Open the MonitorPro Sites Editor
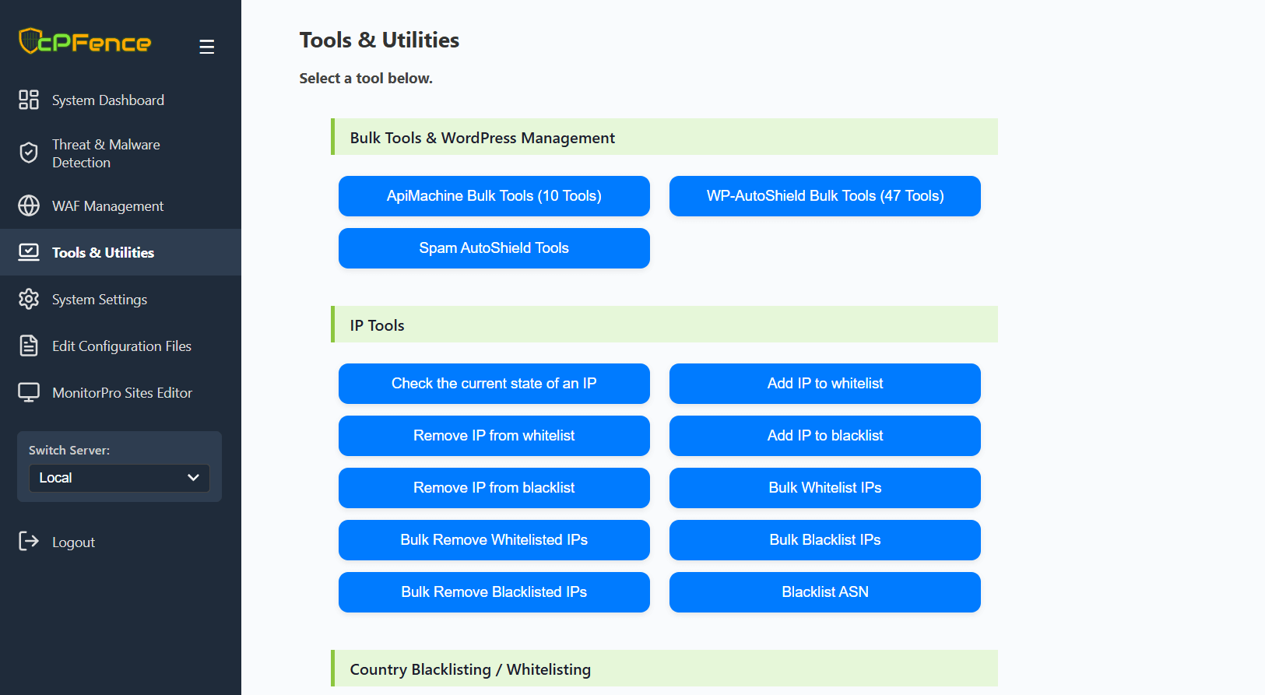The height and width of the screenshot is (695, 1265). coord(121,392)
